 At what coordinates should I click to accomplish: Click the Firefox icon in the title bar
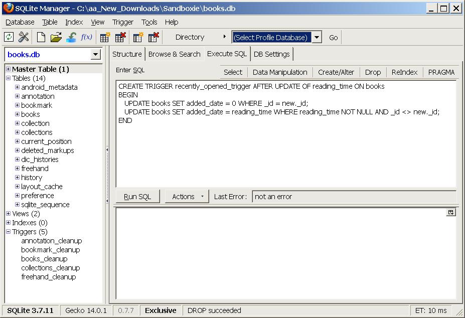point(8,8)
